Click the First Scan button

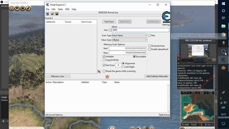pyautogui.click(x=109, y=21)
